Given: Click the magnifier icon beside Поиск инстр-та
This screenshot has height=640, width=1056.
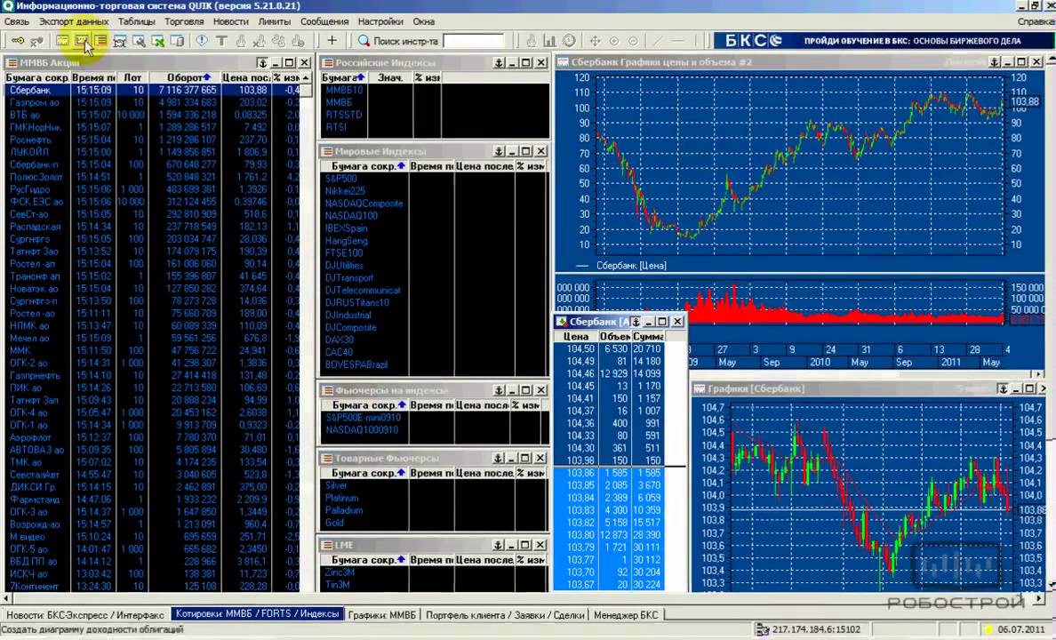Looking at the screenshot, I should pyautogui.click(x=364, y=41).
